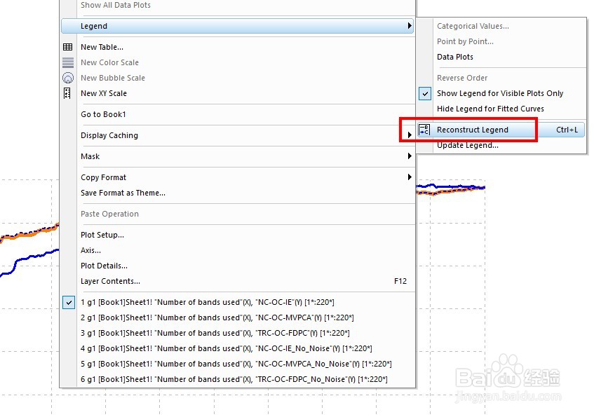Expand the Legend submenu arrow

410,26
